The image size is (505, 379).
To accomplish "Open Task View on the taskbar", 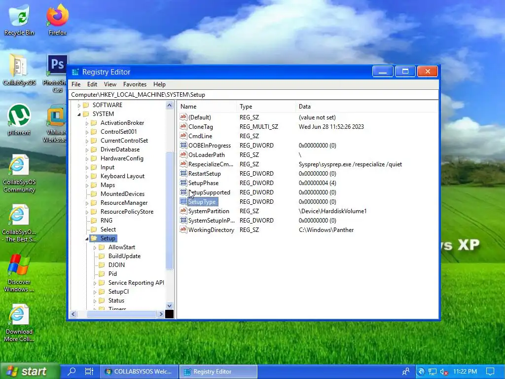I will point(89,371).
